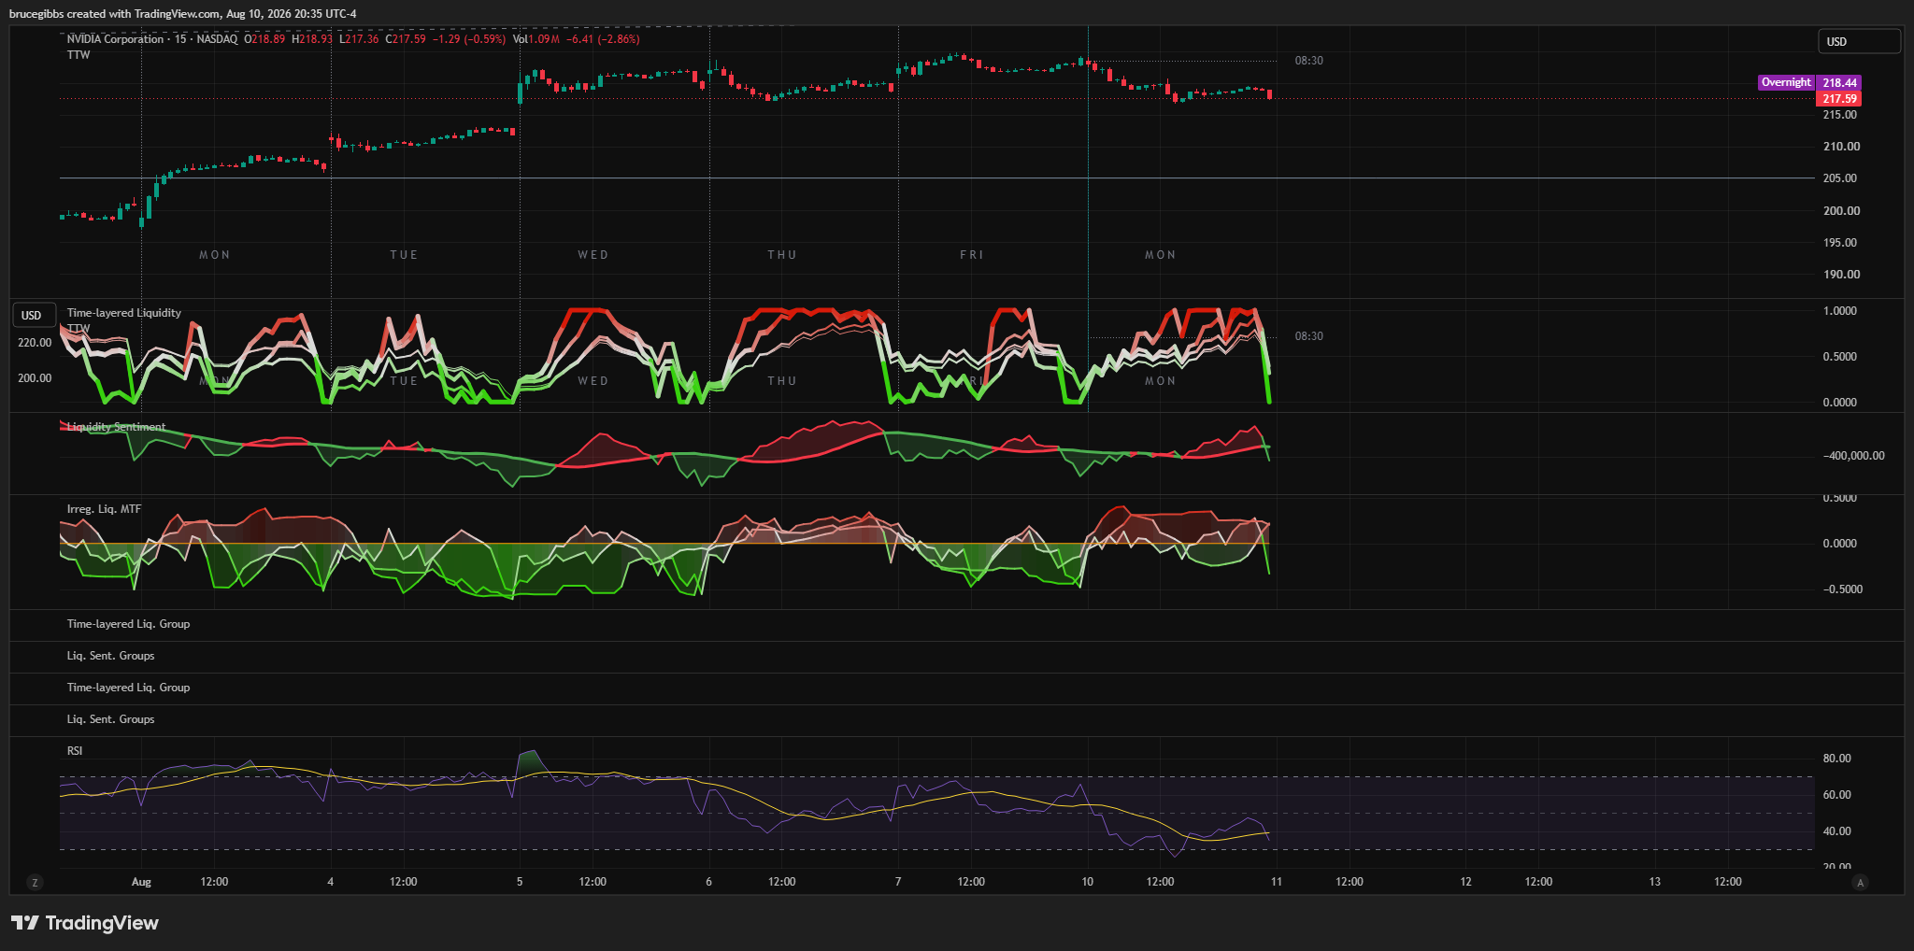The image size is (1914, 951).
Task: Select the 218.44 overnight price tag
Action: pyautogui.click(x=1839, y=82)
